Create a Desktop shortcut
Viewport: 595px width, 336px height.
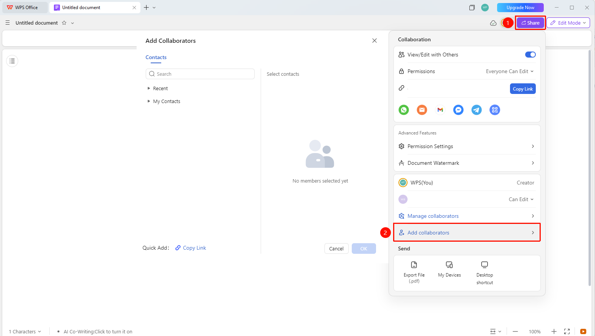485,273
